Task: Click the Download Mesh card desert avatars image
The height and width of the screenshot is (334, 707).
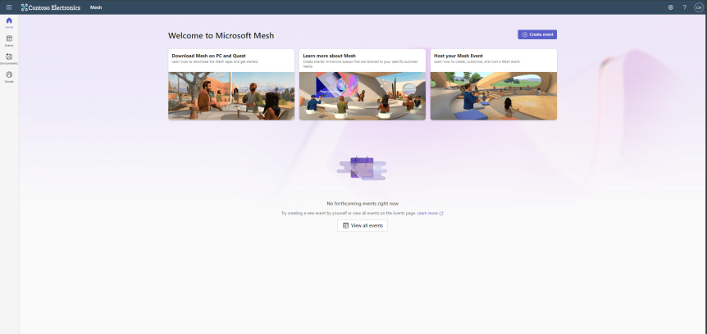Action: click(231, 96)
